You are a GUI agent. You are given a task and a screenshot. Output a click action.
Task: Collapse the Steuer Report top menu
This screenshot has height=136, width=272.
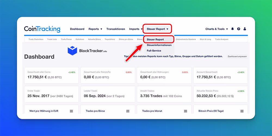pyautogui.click(x=157, y=29)
